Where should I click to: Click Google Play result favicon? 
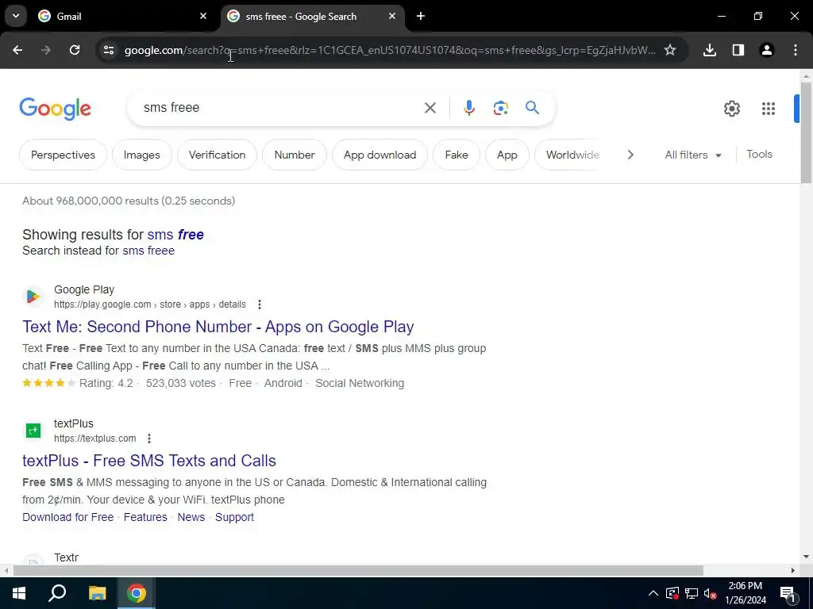click(33, 297)
